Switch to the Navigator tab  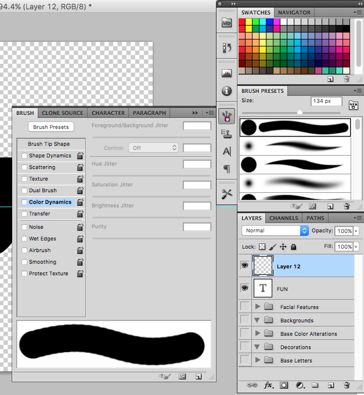coord(294,12)
